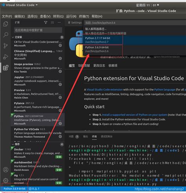Open the Explorer view in activity bar

tap(5, 24)
